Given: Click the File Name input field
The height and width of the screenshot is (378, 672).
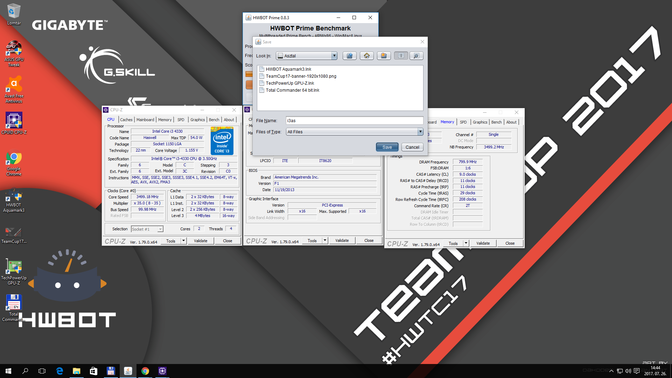Looking at the screenshot, I should click(x=354, y=120).
